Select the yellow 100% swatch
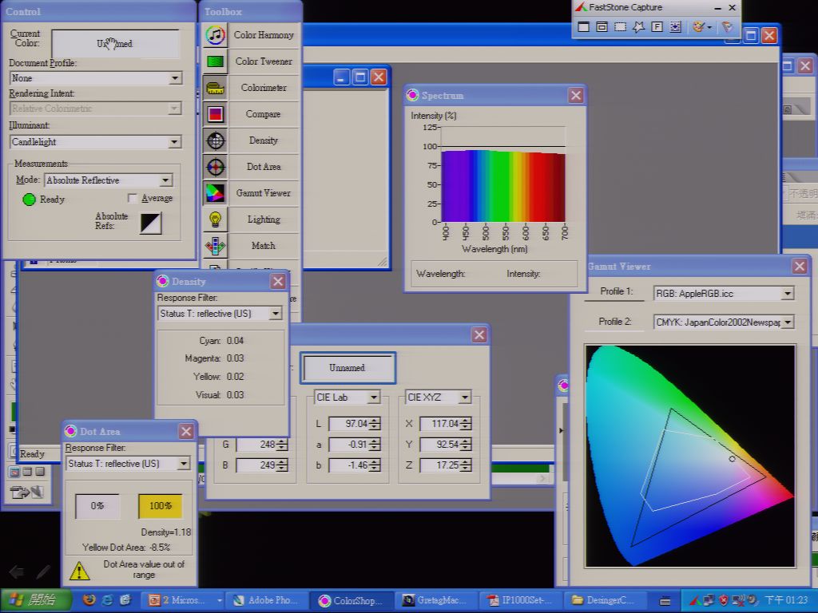 (x=160, y=506)
